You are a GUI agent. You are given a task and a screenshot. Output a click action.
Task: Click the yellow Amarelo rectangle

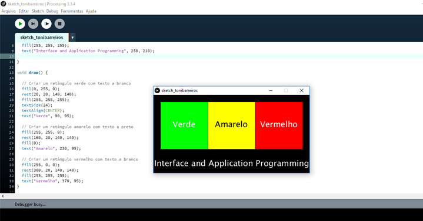231,125
